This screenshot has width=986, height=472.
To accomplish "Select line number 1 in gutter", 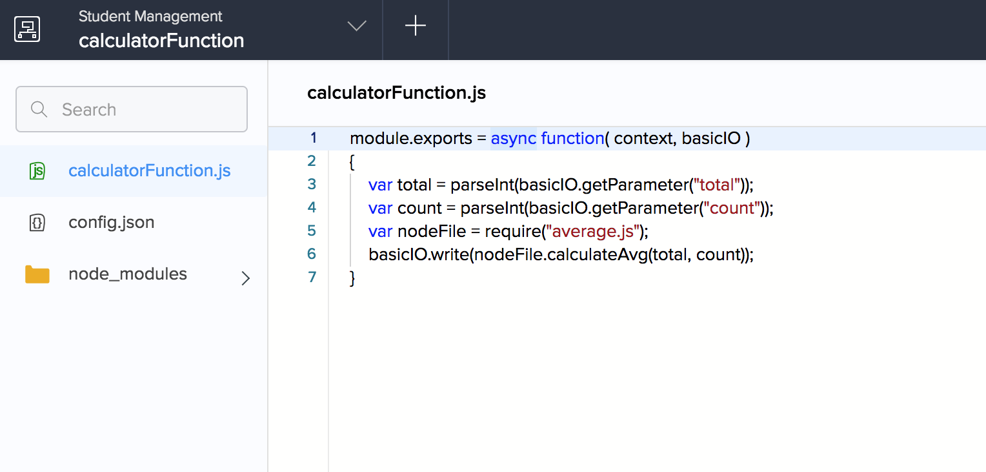I will click(313, 138).
